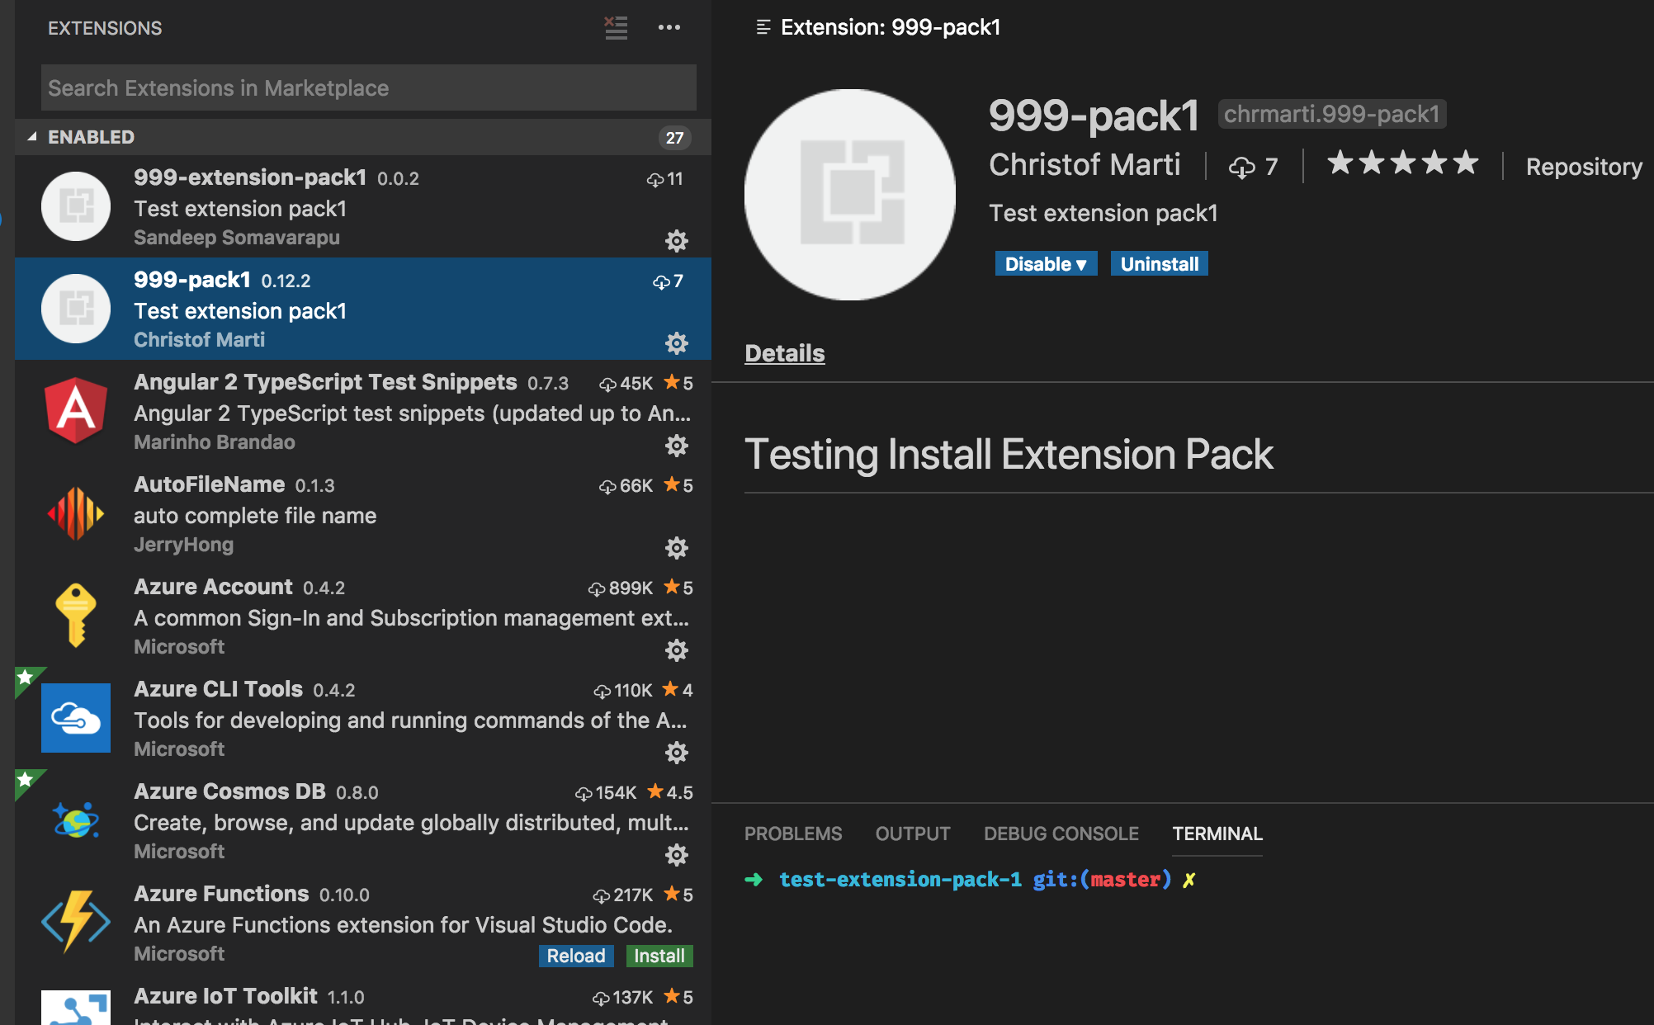
Task: Click Install button on Azure Functions
Action: pos(659,956)
